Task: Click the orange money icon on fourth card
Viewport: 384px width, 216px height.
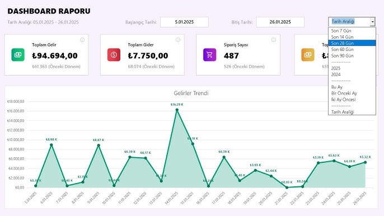Action: (308, 55)
